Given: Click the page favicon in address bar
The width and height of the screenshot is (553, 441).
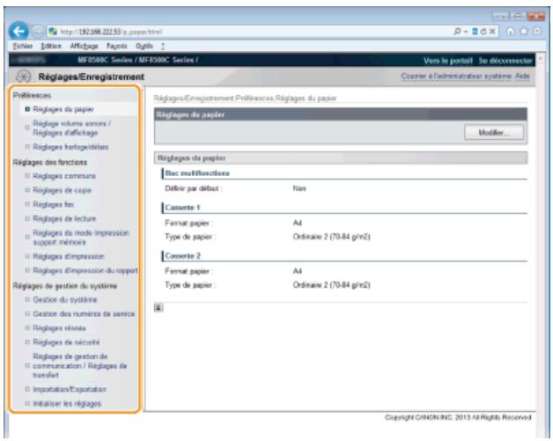Looking at the screenshot, I should pyautogui.click(x=53, y=32).
